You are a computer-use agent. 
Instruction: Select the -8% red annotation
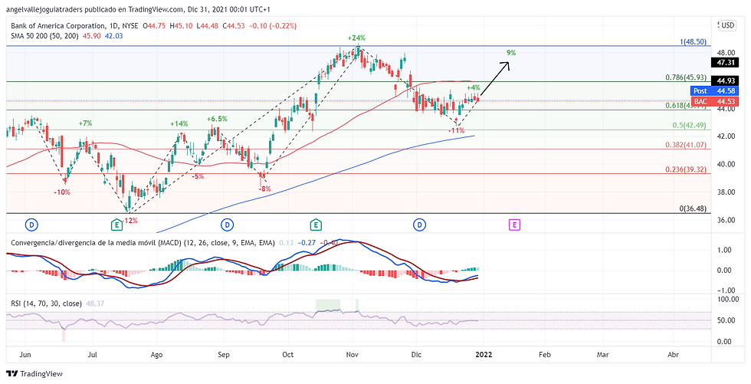264,189
